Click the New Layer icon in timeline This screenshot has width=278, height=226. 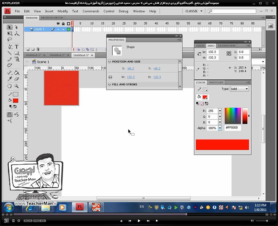coord(28,49)
